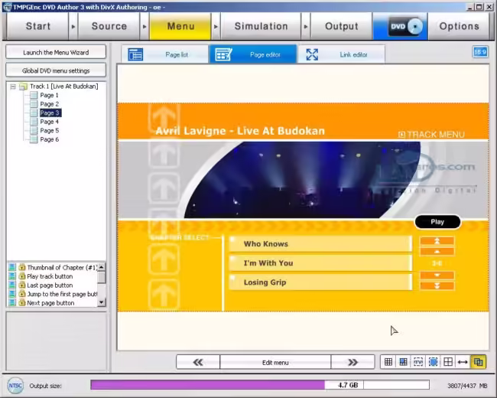Click the NTSC format badge
Viewport: 497px width, 398px height.
pyautogui.click(x=15, y=386)
